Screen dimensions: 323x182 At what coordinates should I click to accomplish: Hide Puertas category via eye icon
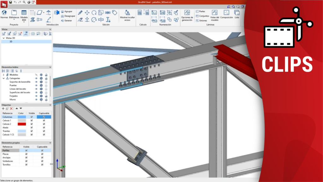[x=36, y=85]
